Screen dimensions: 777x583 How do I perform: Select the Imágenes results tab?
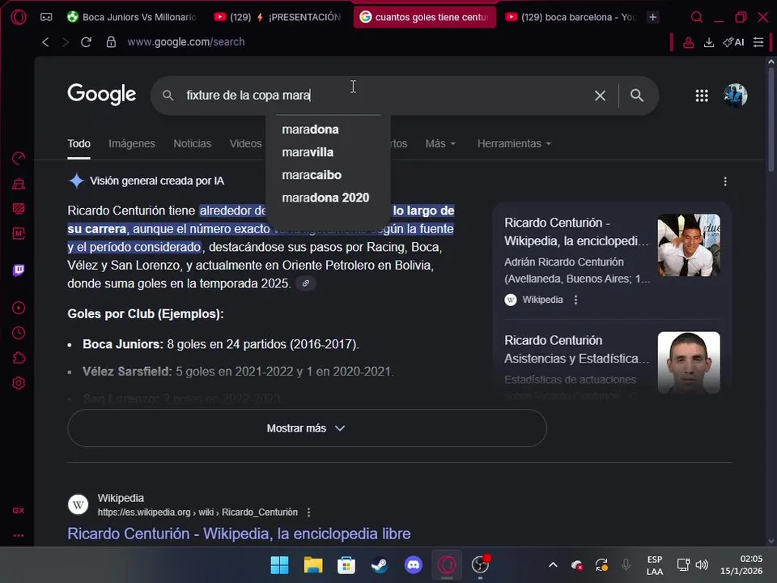point(132,144)
